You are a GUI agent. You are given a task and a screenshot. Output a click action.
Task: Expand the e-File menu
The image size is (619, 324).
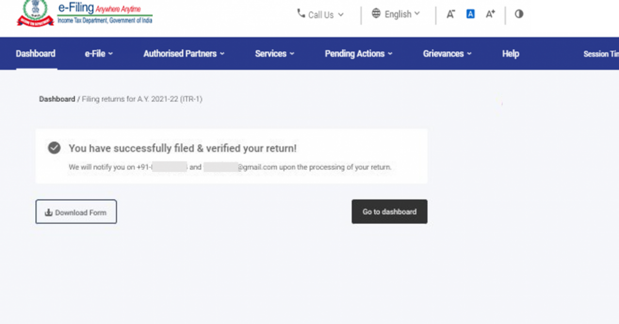click(x=99, y=53)
